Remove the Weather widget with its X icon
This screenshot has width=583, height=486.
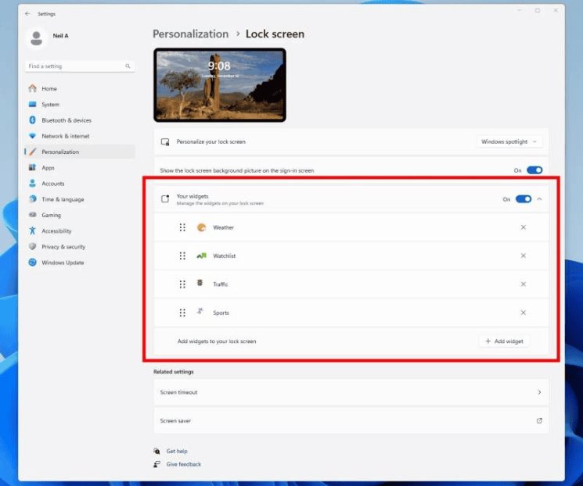click(x=524, y=227)
